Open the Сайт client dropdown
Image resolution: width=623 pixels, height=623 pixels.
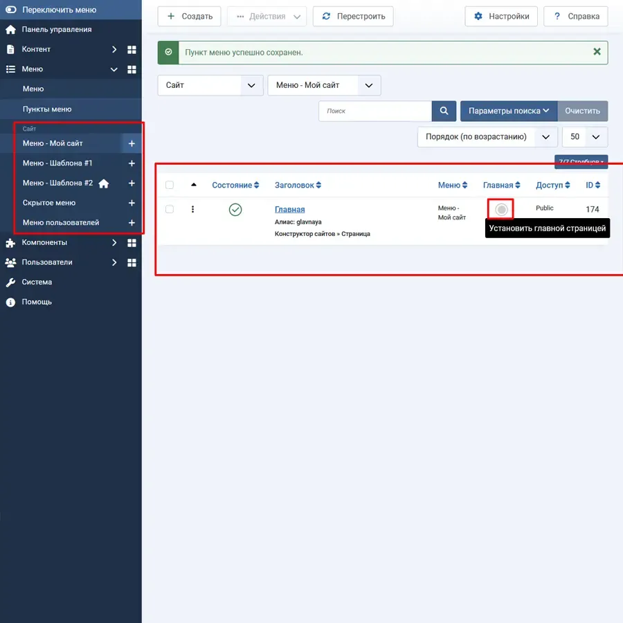coord(210,85)
